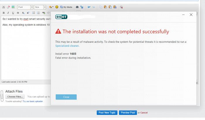This screenshot has height=120, width=205.
Task: Click the ESET logo
Action: tap(61, 17)
